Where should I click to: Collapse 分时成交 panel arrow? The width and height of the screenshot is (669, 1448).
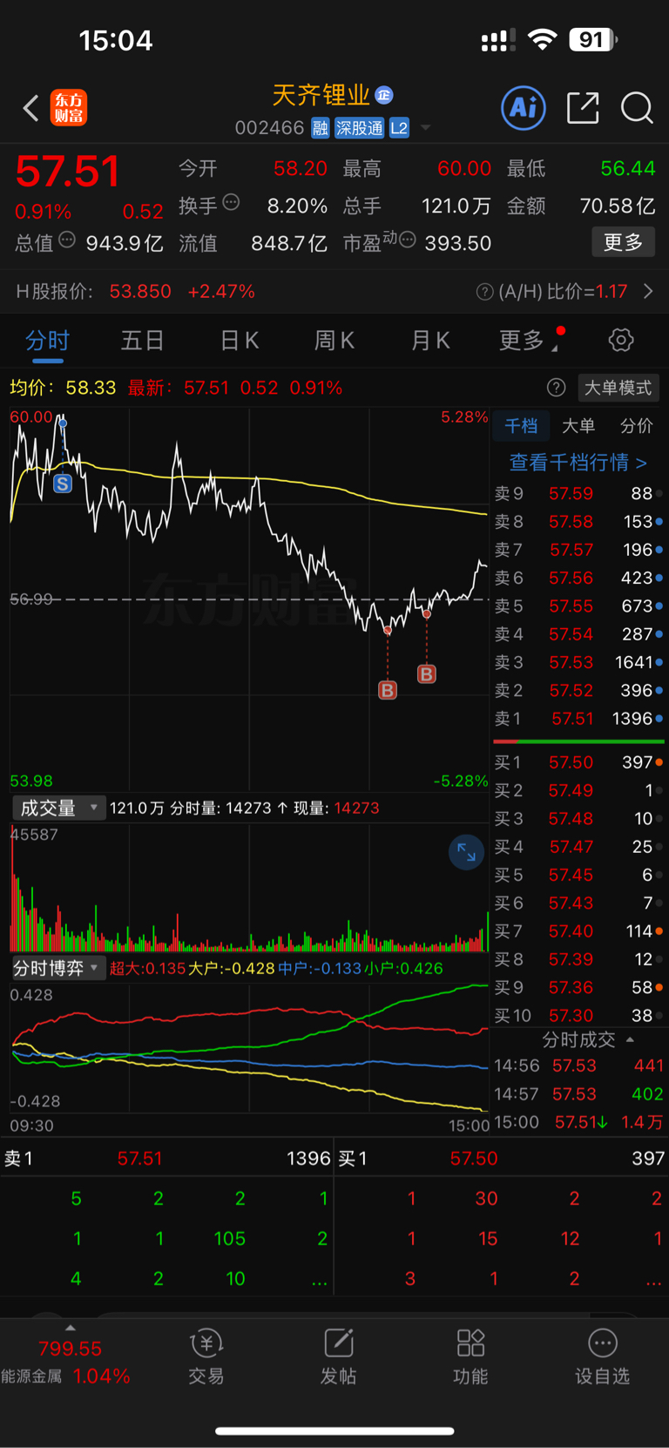tap(630, 1039)
